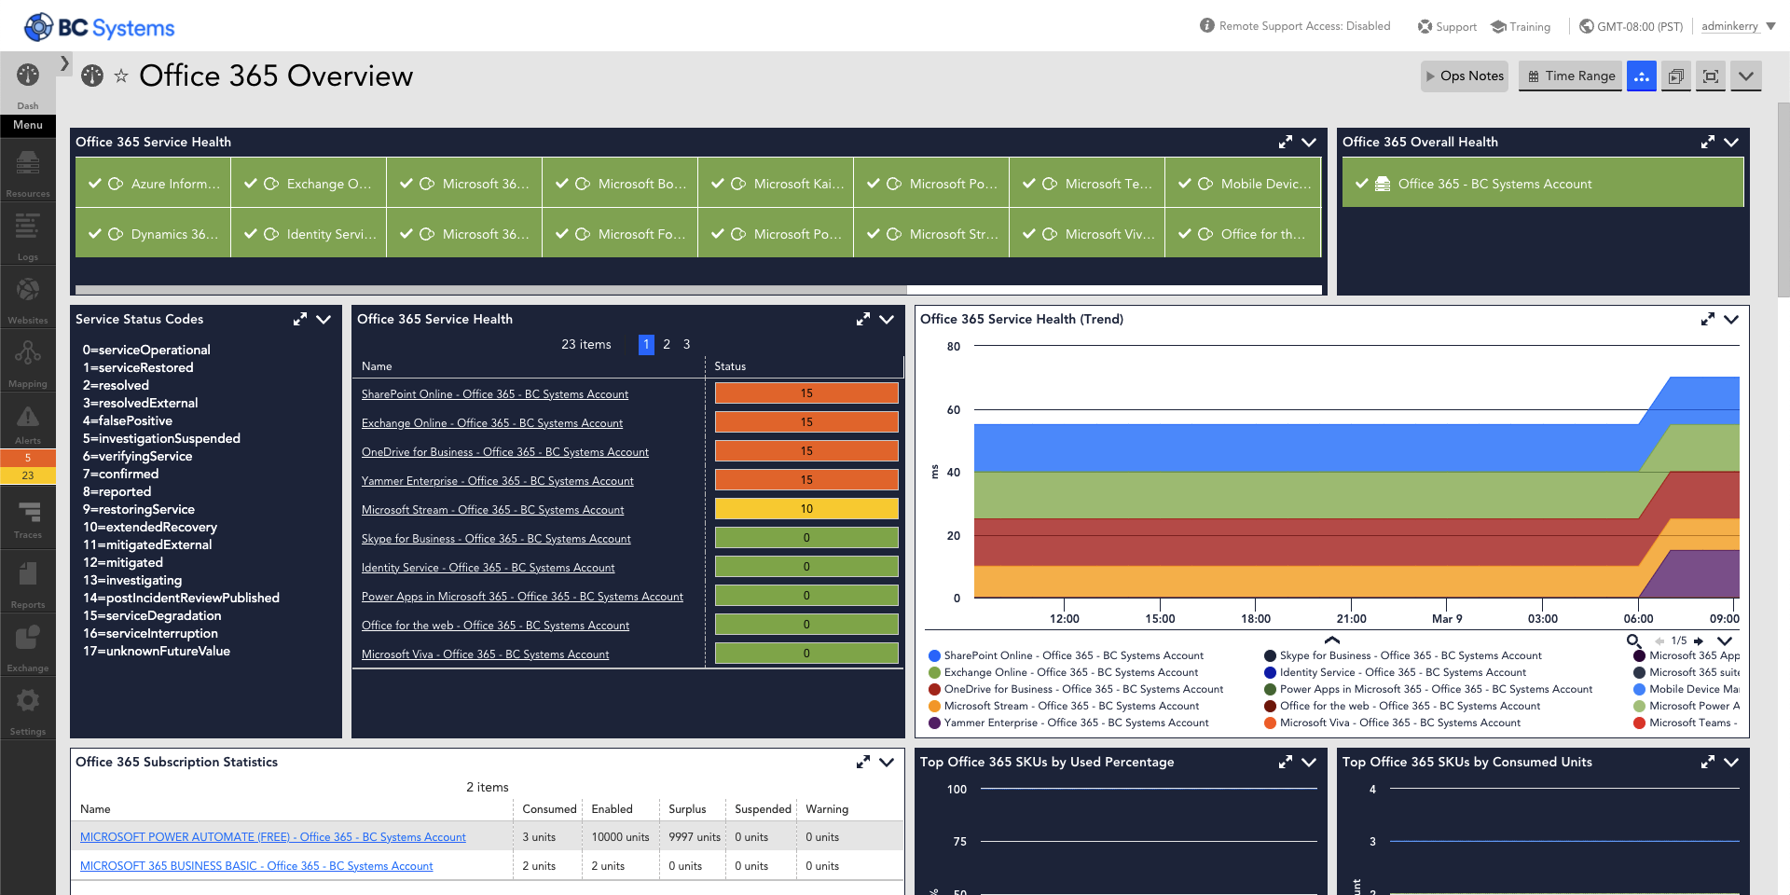Open the Time Range picker
Image resolution: width=1790 pixels, height=895 pixels.
(x=1571, y=76)
